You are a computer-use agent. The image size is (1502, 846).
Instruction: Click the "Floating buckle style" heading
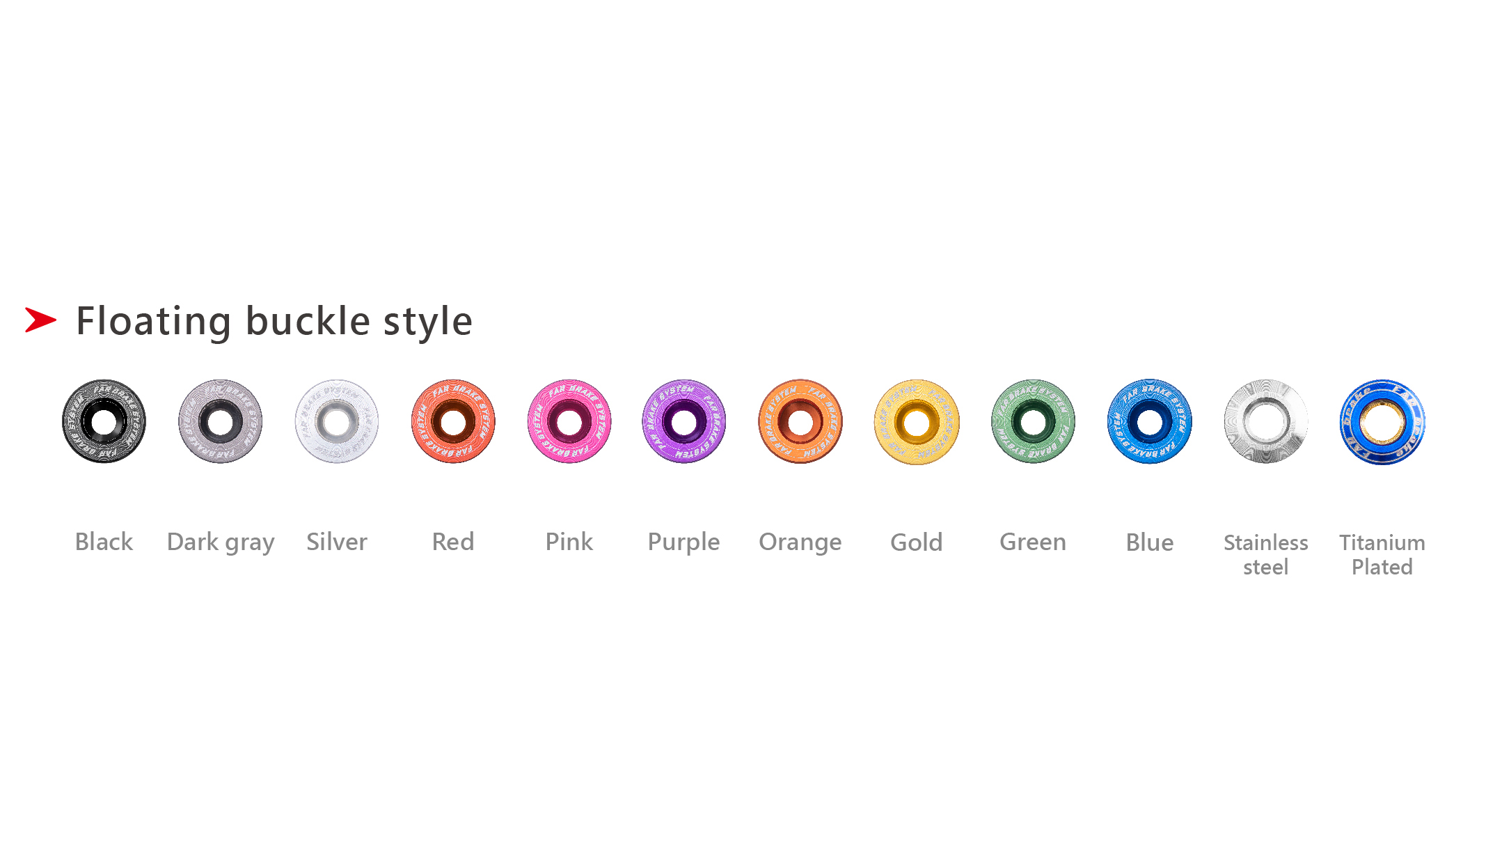pos(274,321)
